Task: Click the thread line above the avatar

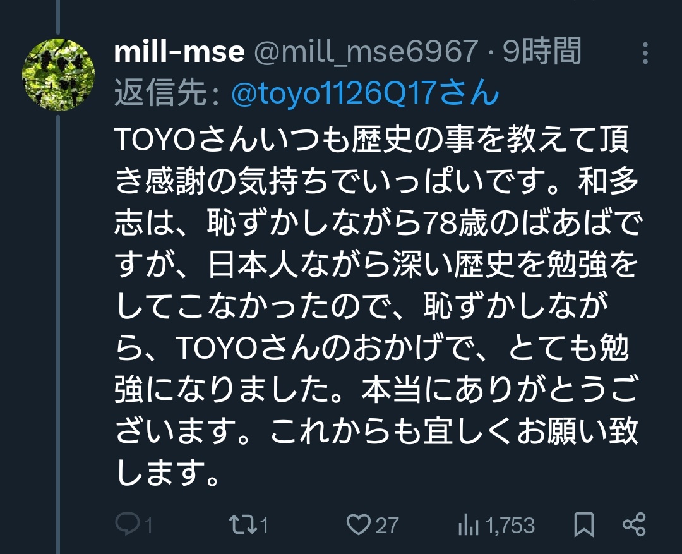Action: pyautogui.click(x=58, y=16)
